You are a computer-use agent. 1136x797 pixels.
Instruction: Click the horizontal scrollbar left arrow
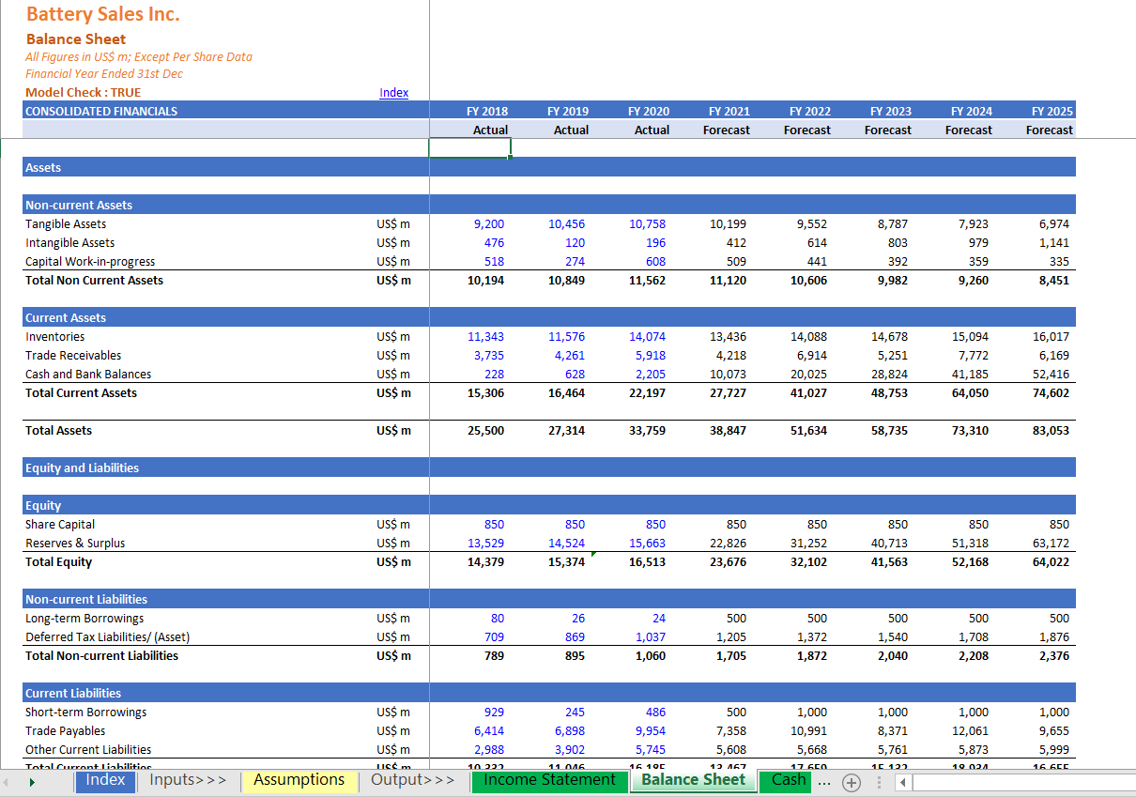point(902,781)
